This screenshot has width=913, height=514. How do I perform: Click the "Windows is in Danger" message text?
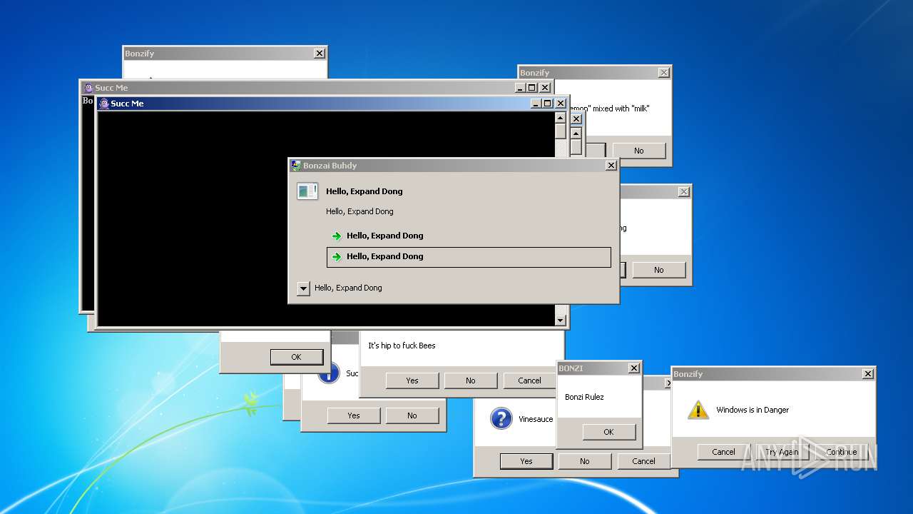[x=753, y=410]
